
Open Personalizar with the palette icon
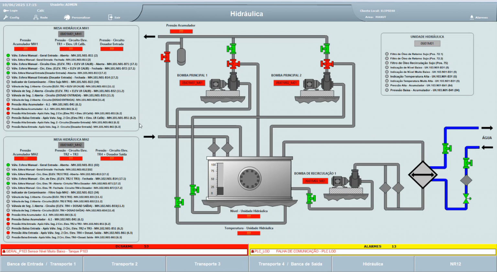pyautogui.click(x=66, y=17)
